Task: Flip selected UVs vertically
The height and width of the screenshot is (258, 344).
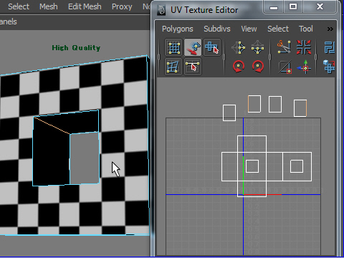Action: click(x=258, y=47)
